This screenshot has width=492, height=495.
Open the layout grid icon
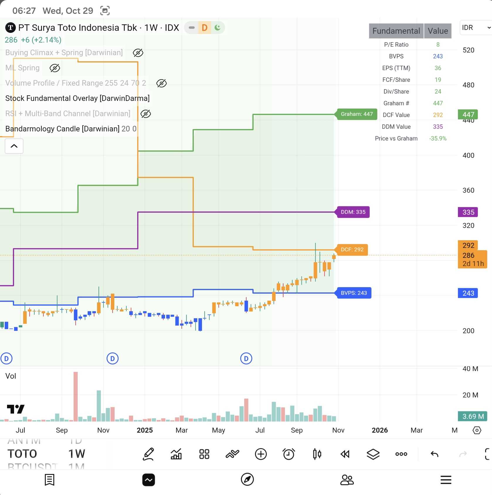204,454
